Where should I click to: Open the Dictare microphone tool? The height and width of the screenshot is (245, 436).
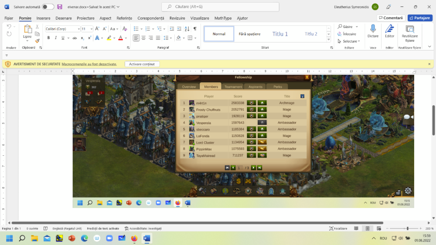(373, 31)
